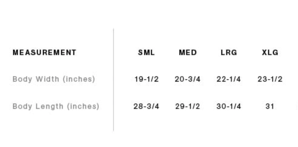Viewport: 298px width, 147px height.
Task: Click the (inches) unit after Width
Action: 79,79
